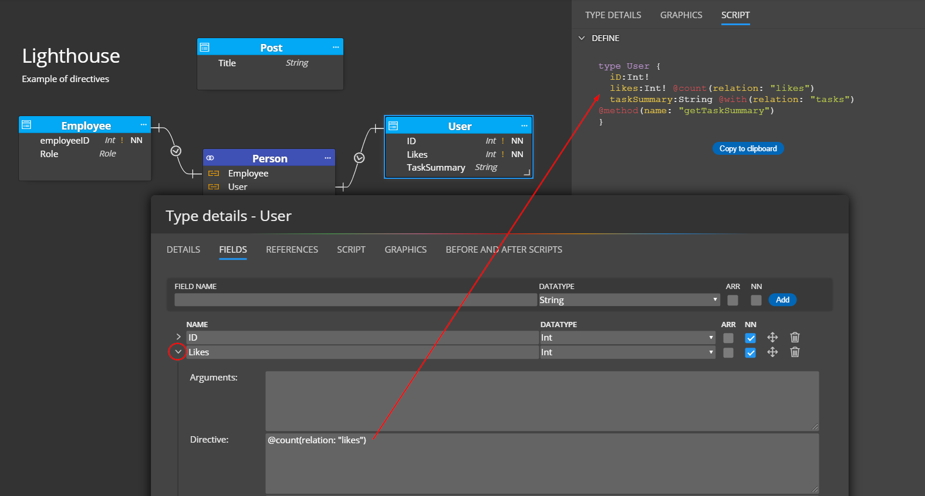Open the ID field datatype dropdown

point(627,338)
